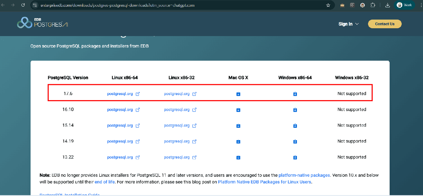Click Not supported in the 14.19 row
The height and width of the screenshot is (196, 423).
[352, 141]
